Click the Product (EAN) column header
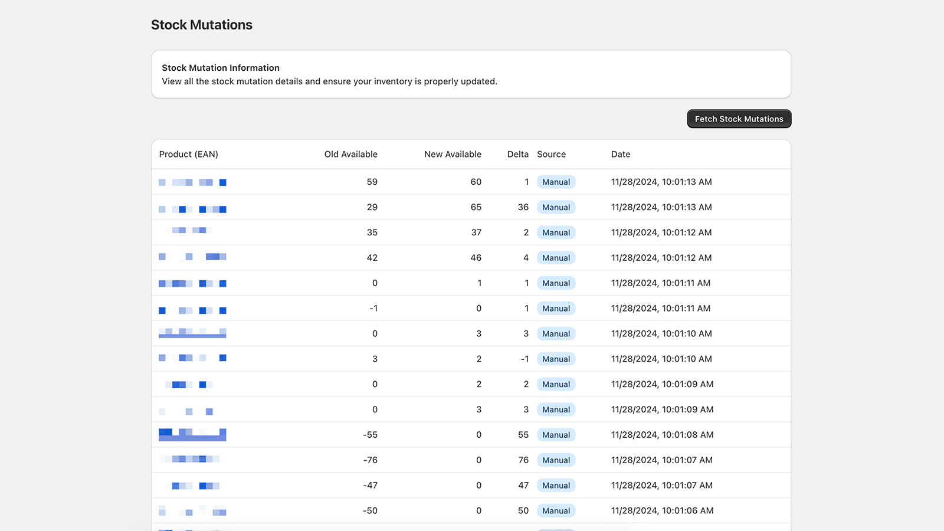The height and width of the screenshot is (531, 944). click(x=188, y=154)
